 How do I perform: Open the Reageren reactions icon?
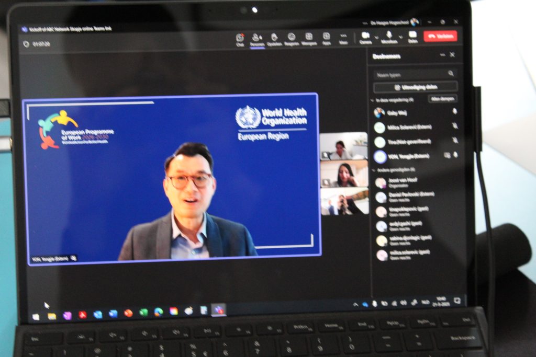click(292, 38)
